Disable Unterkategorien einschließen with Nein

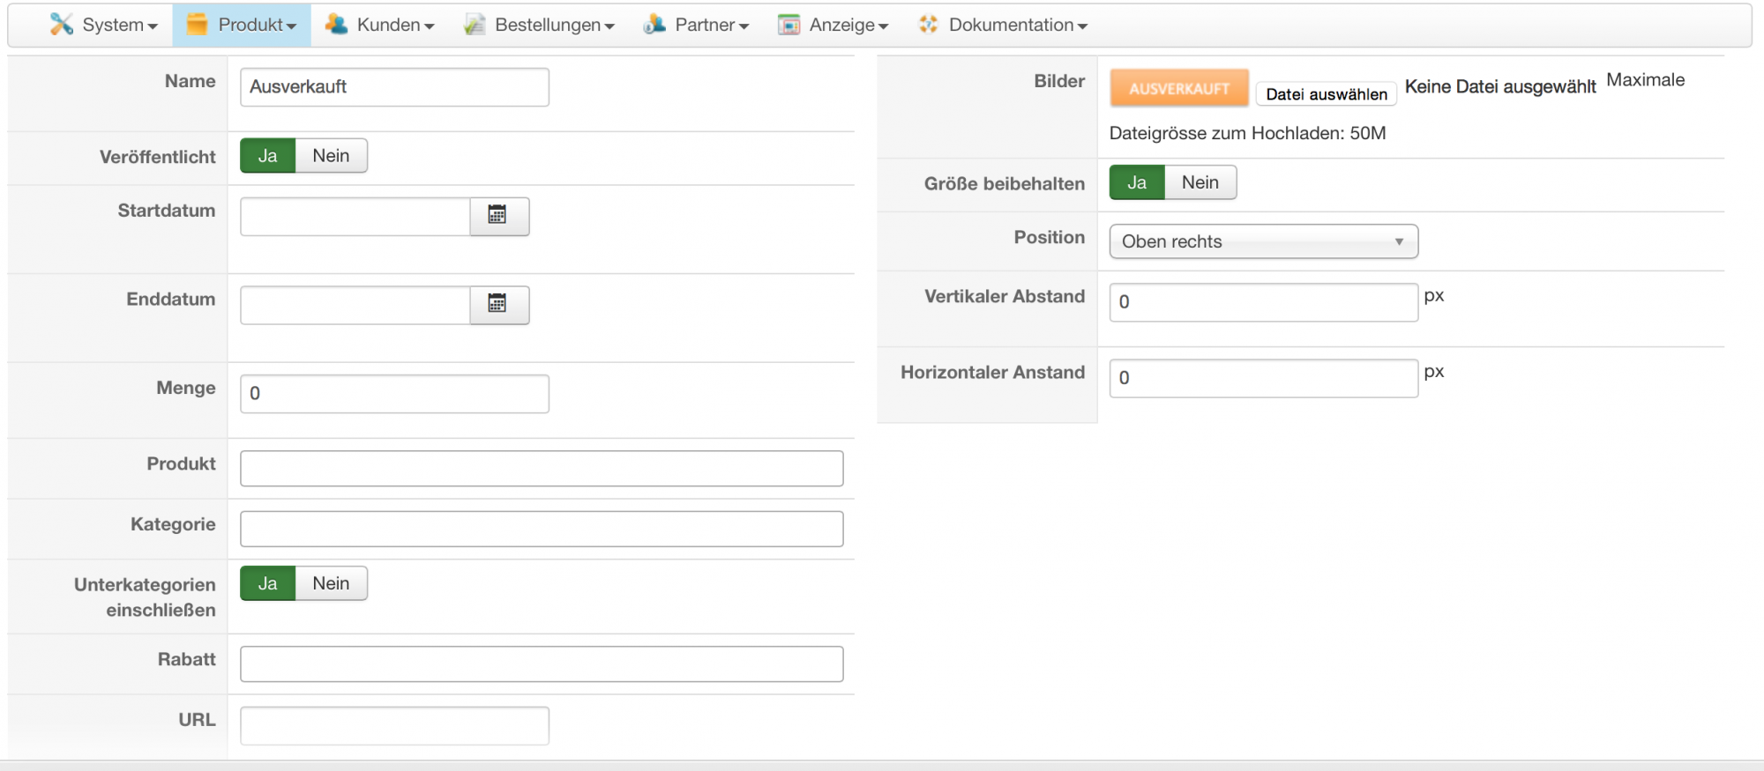tap(331, 583)
